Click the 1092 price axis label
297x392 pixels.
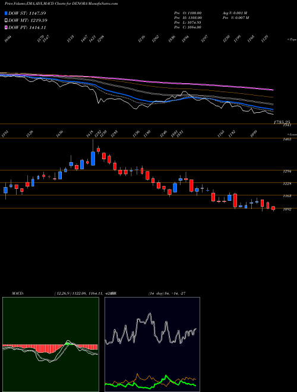point(287,210)
